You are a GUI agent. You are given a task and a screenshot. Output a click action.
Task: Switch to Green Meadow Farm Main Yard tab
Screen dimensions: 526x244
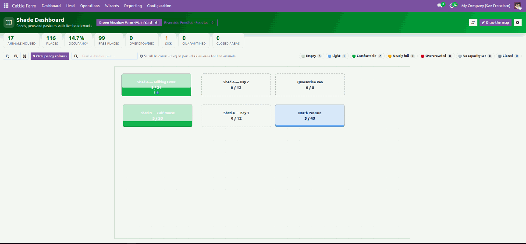pos(129,22)
